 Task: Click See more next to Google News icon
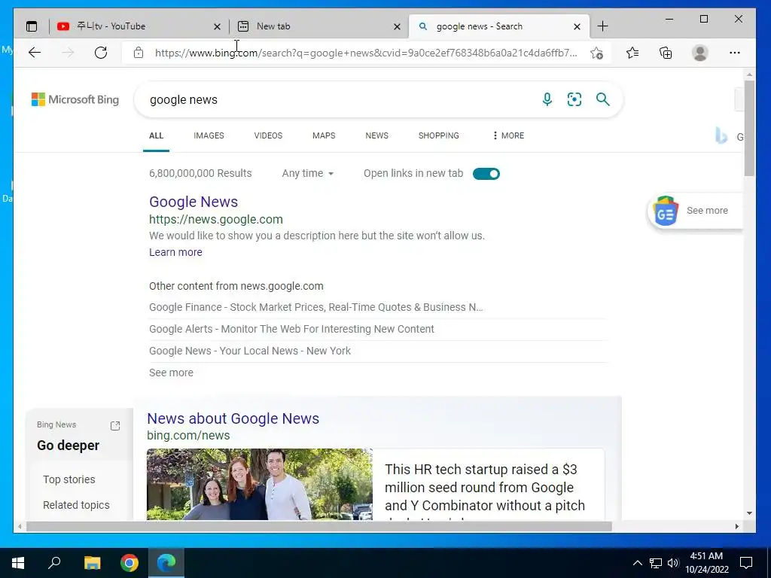pyautogui.click(x=707, y=211)
